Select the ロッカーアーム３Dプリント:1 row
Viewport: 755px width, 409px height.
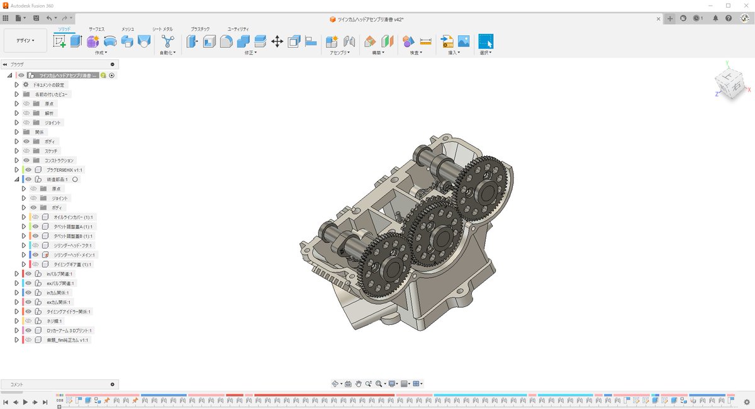(x=59, y=330)
